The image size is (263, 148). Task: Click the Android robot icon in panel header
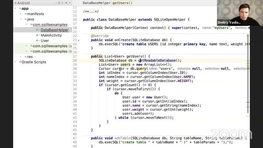click(x=16, y=3)
